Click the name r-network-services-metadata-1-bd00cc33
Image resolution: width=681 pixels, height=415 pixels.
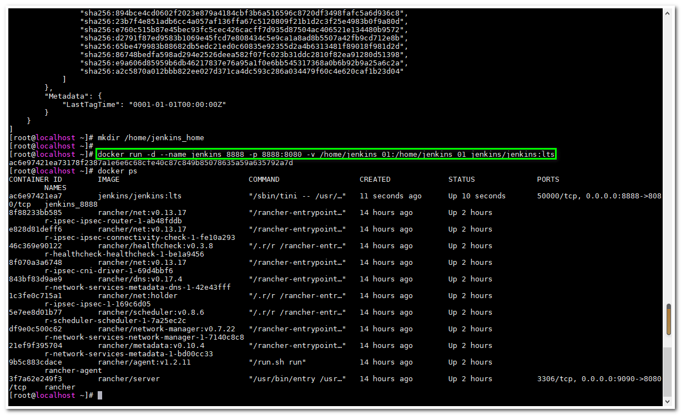pos(129,353)
